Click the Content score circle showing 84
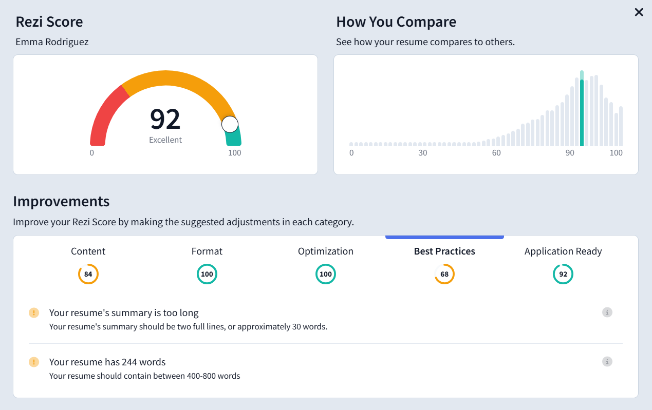 tap(88, 274)
